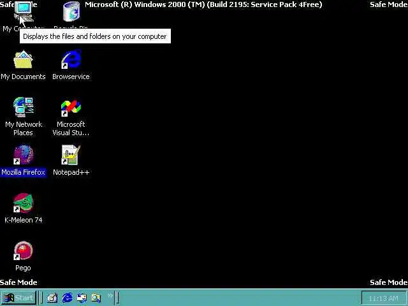Select the Microsoft Visual Studio shortcut
408x306 pixels.
(71, 108)
